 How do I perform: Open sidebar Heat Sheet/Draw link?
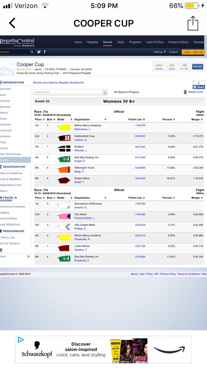[10, 154]
